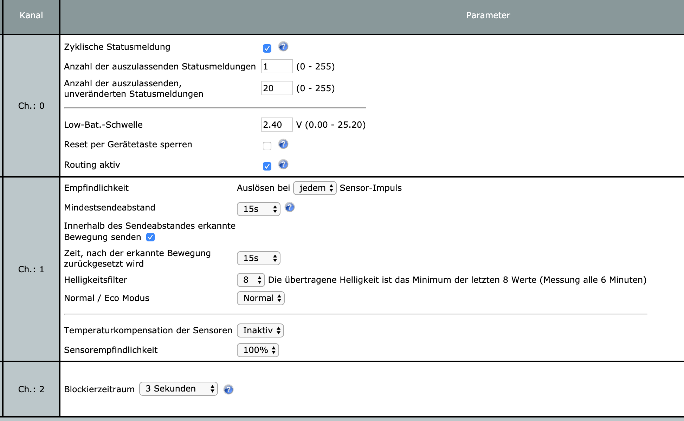The width and height of the screenshot is (684, 421).
Task: Click the 'Routing aktiv' label
Action: [x=92, y=165]
